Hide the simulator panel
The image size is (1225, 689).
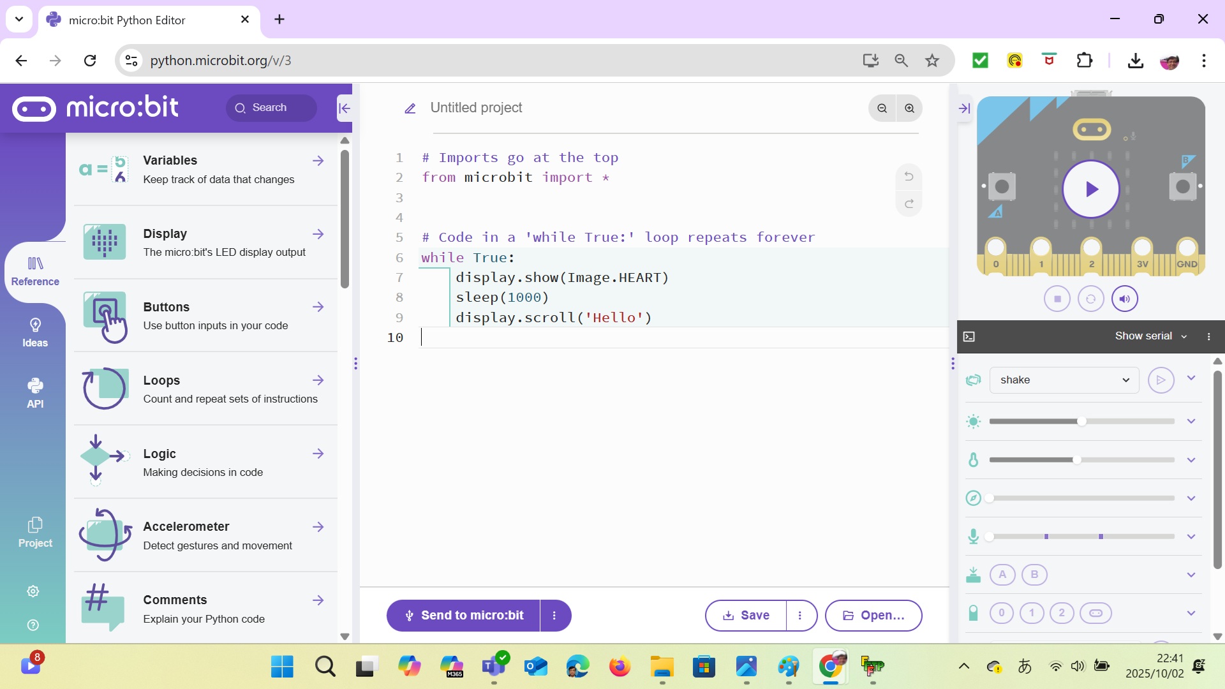(965, 108)
